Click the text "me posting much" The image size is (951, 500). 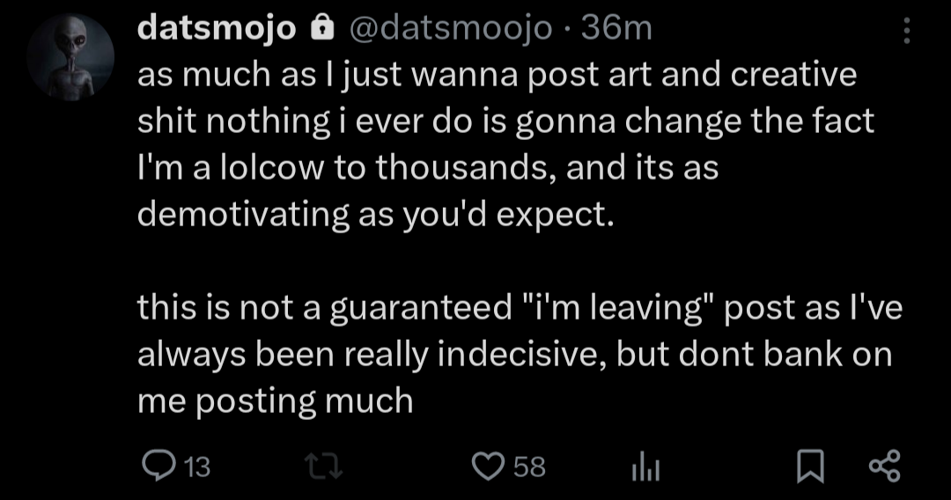(x=276, y=401)
